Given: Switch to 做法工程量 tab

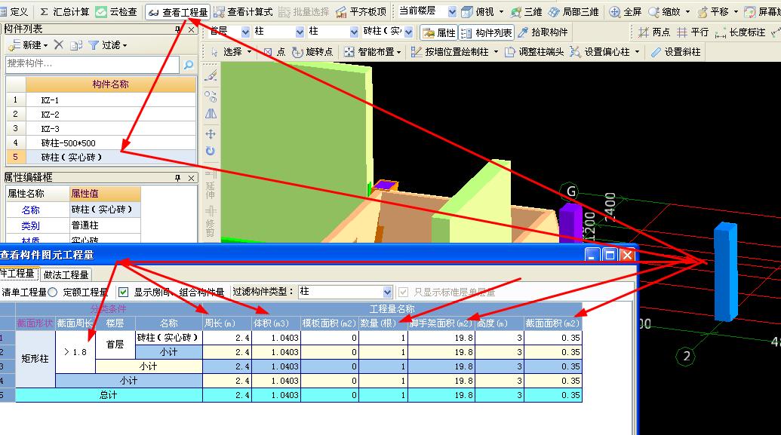Looking at the screenshot, I should (66, 274).
